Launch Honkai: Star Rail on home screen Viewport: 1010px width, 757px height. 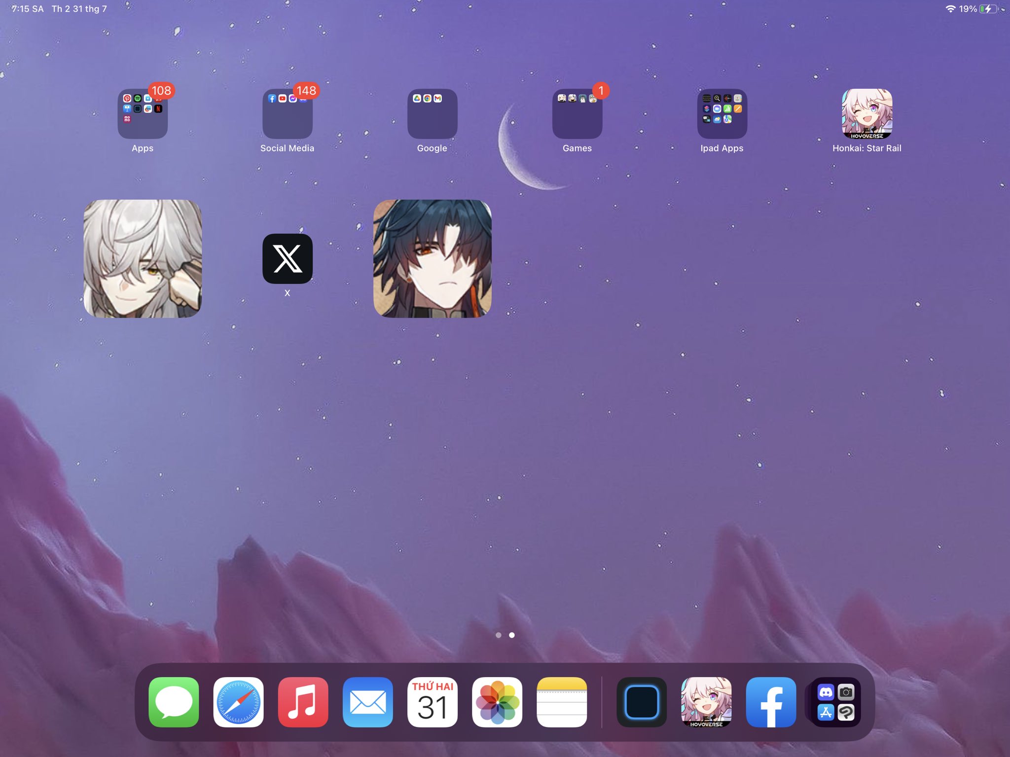(866, 113)
